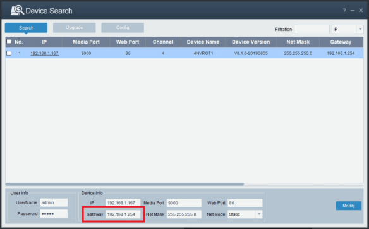This screenshot has height=229, width=369.
Task: Sort by Web Port column header
Action: [x=128, y=42]
